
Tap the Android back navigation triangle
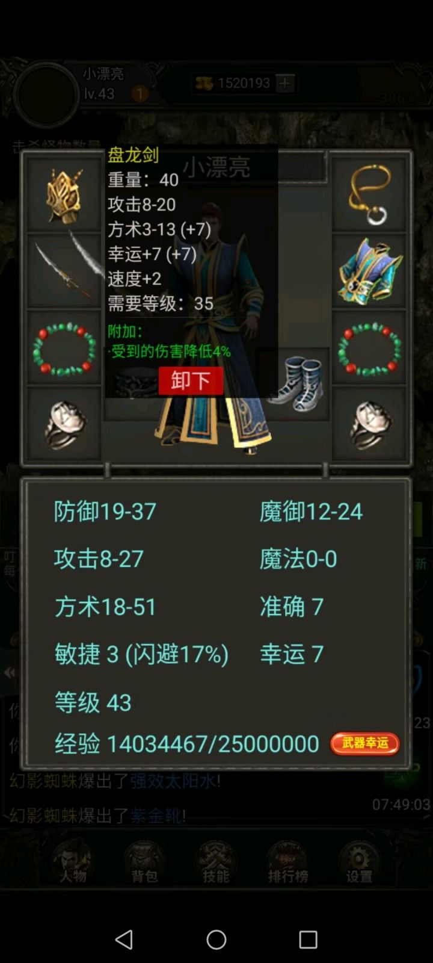[124, 939]
